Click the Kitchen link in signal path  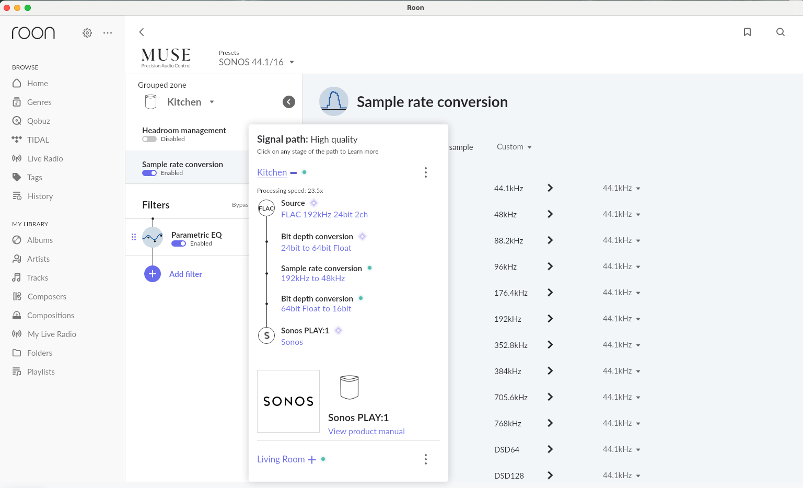click(272, 172)
